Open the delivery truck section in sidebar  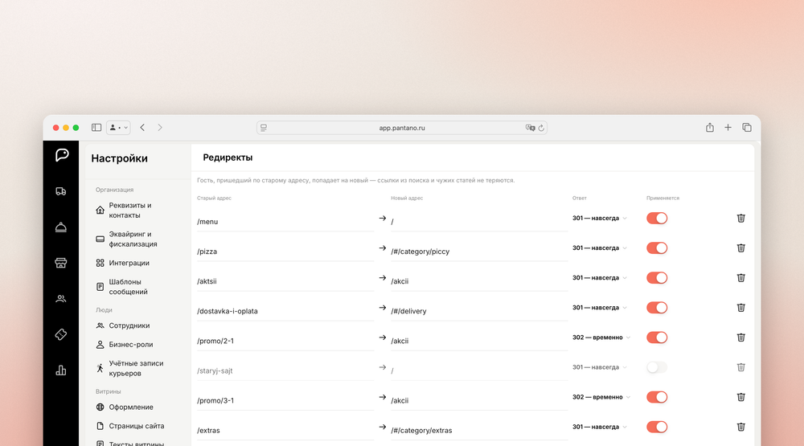click(60, 191)
